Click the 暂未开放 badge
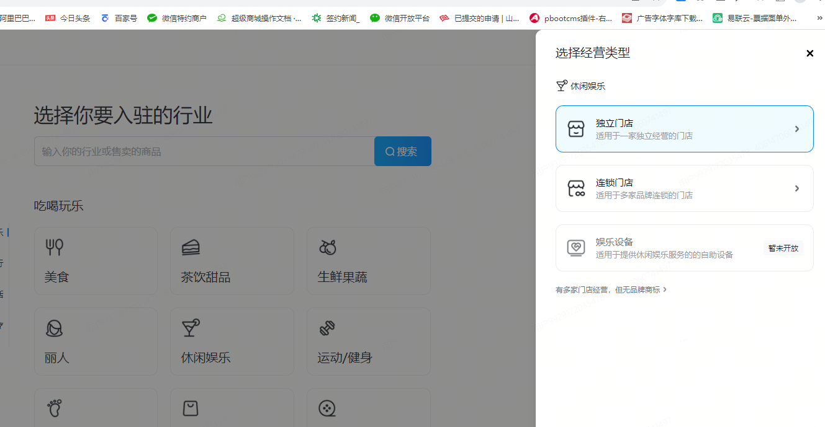 click(783, 248)
